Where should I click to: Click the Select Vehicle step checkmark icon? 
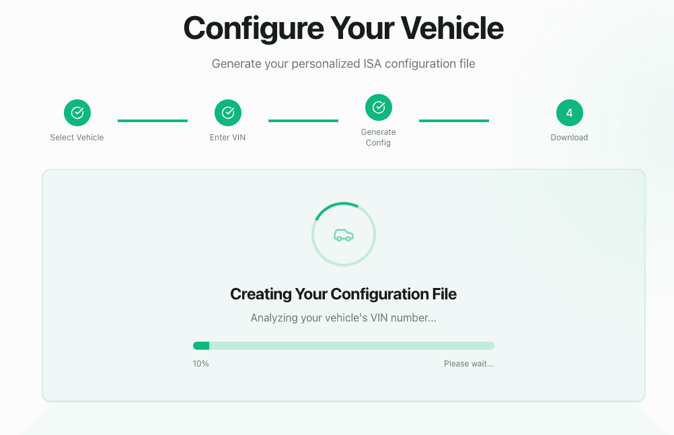(x=77, y=113)
